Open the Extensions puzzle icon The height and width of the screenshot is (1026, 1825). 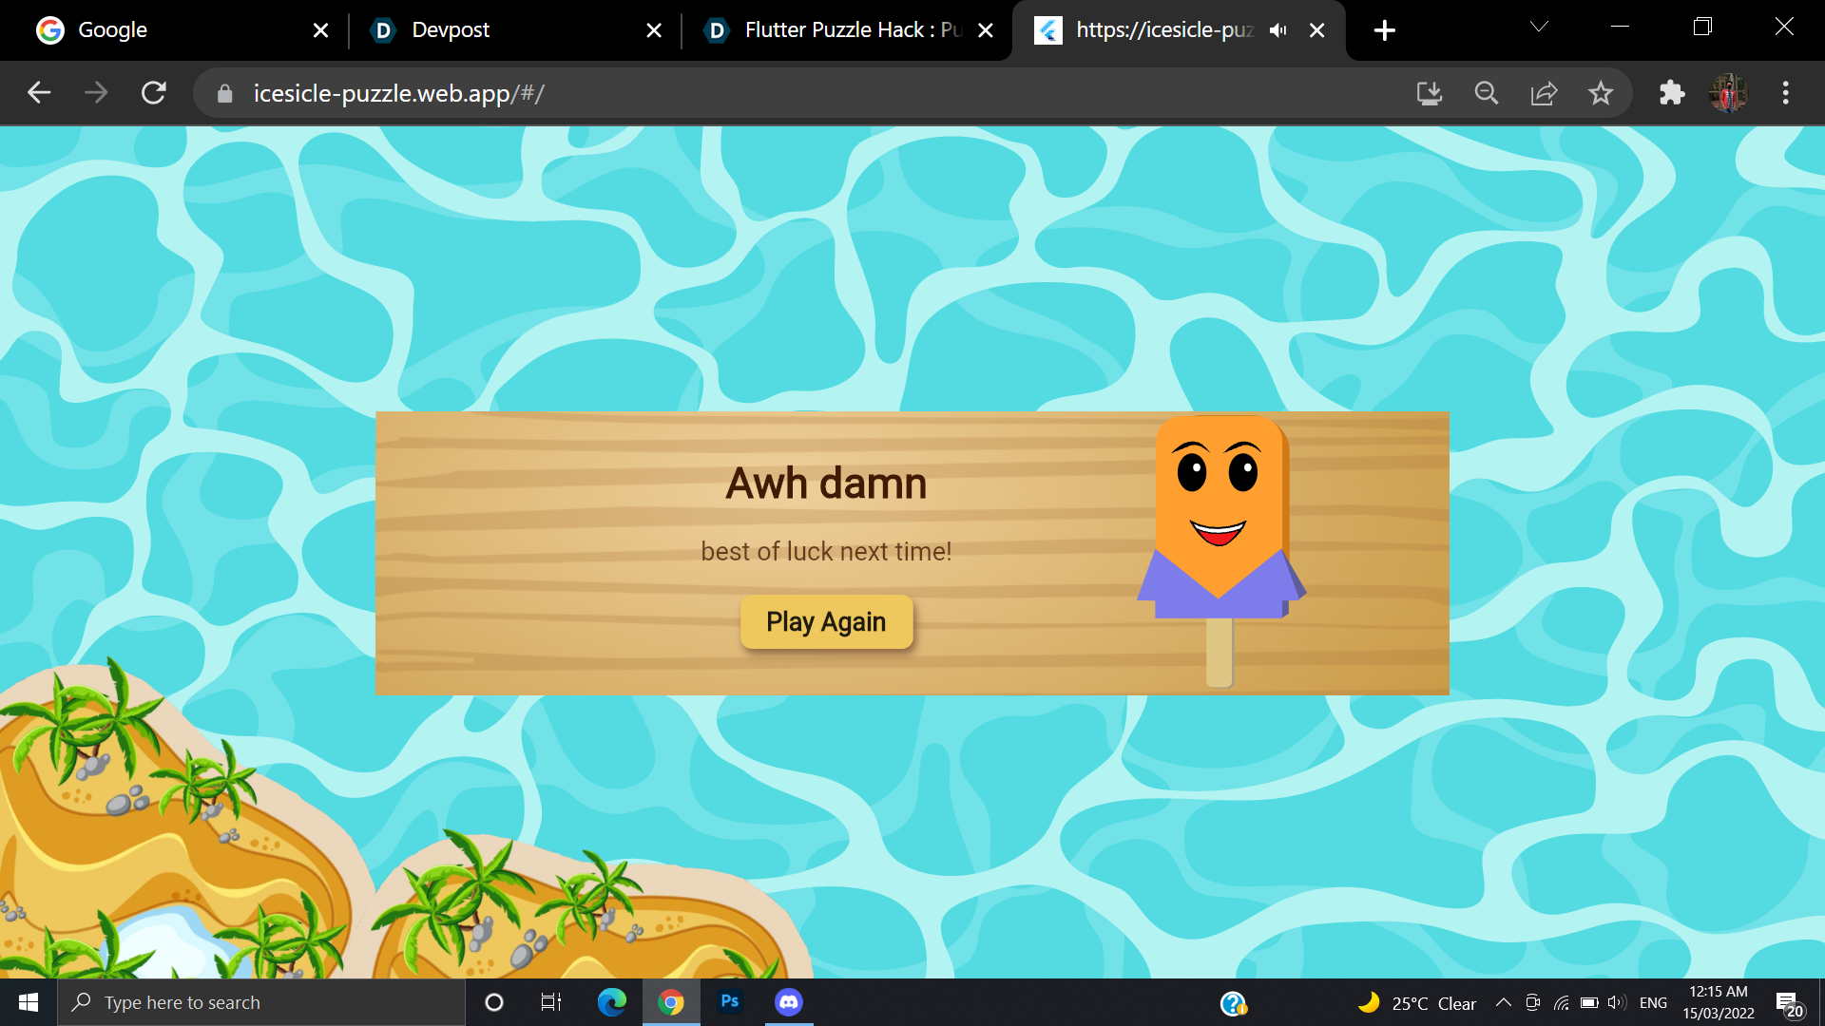1671,93
